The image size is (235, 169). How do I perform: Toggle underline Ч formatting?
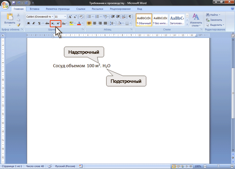click(39, 23)
